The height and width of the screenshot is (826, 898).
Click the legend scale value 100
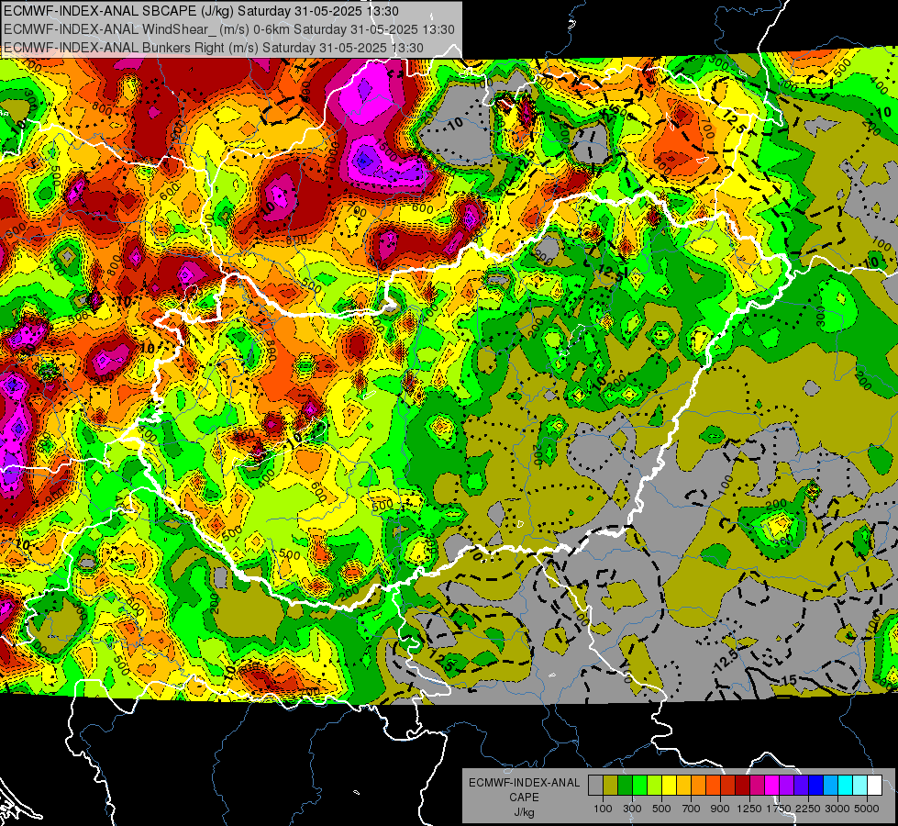tap(603, 809)
